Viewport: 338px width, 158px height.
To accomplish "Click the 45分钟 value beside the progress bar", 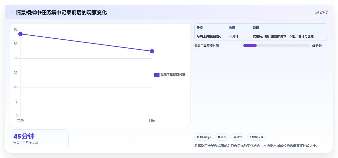I will tap(317, 46).
